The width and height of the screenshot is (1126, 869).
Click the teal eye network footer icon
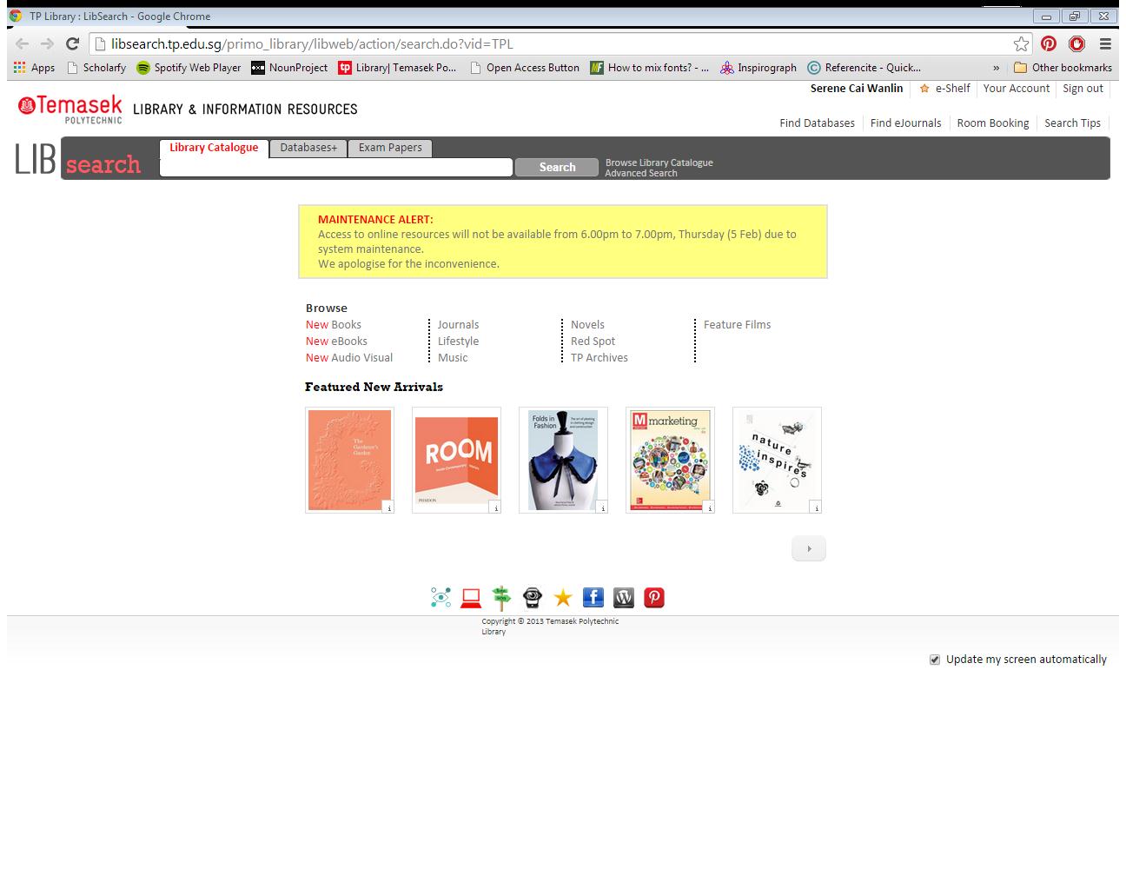tap(440, 597)
